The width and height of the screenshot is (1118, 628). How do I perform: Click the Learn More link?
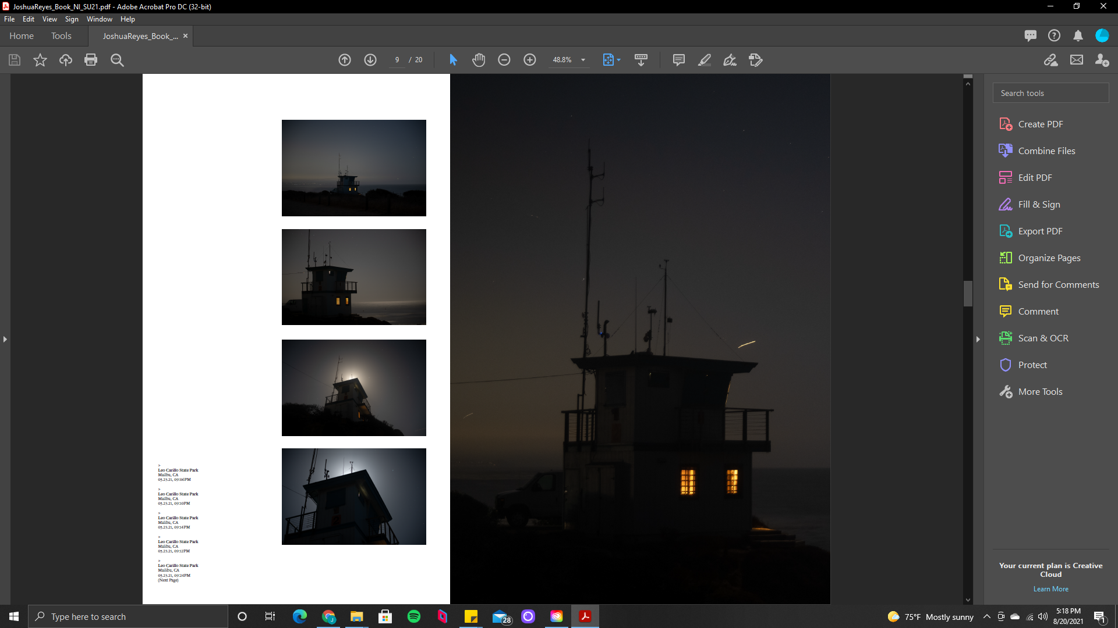point(1050,589)
